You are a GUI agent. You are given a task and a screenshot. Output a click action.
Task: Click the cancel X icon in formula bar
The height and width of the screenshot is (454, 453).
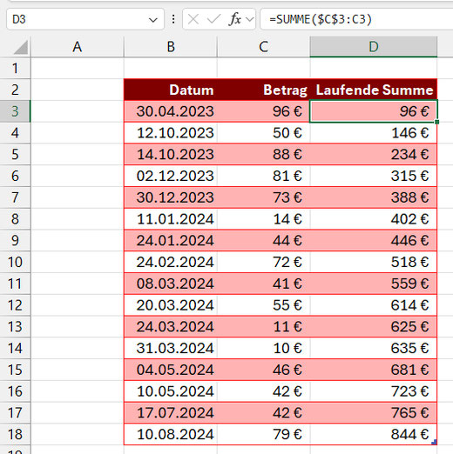tap(193, 19)
